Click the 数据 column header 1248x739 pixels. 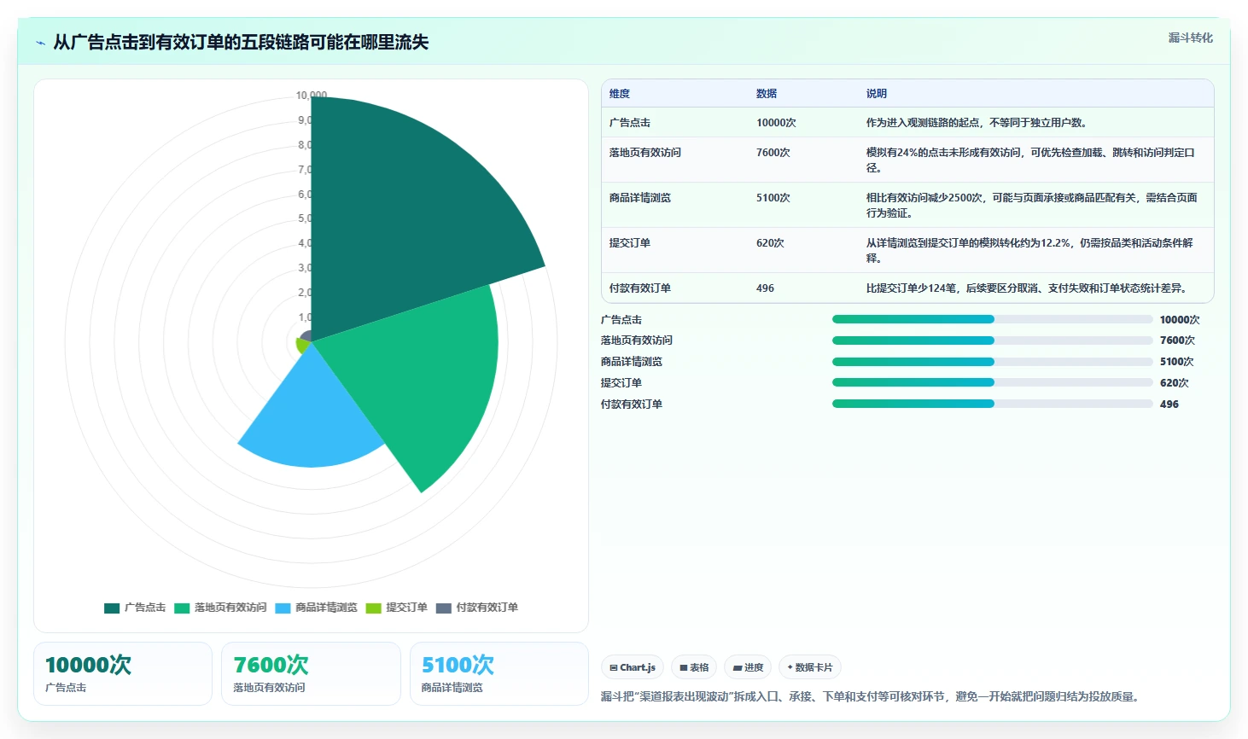click(767, 94)
